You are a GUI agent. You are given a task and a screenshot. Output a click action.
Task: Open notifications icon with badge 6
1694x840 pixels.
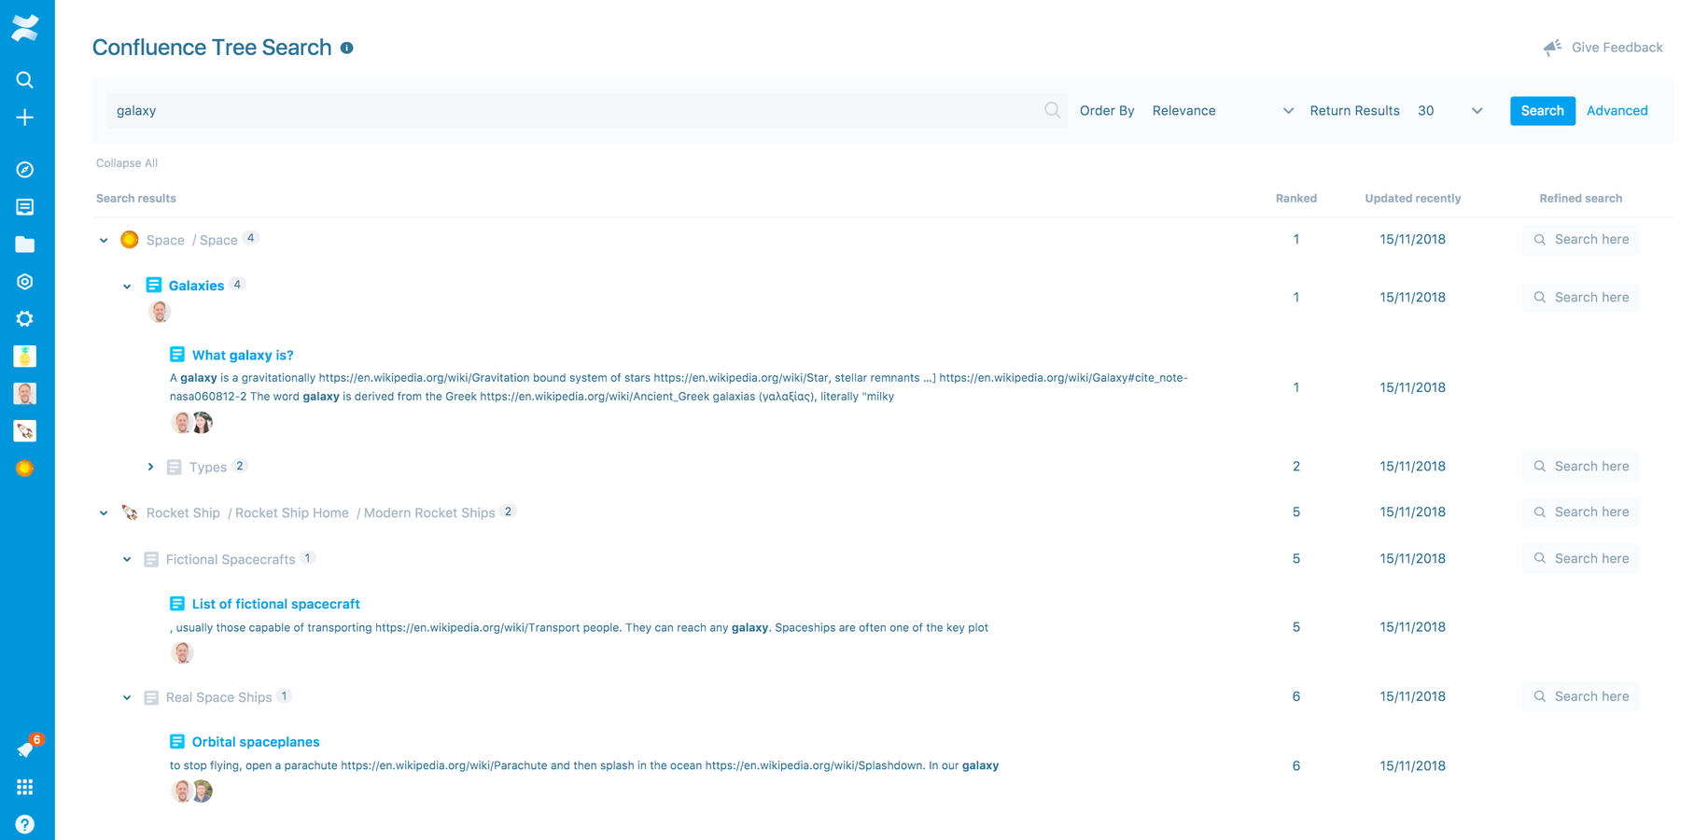click(26, 748)
